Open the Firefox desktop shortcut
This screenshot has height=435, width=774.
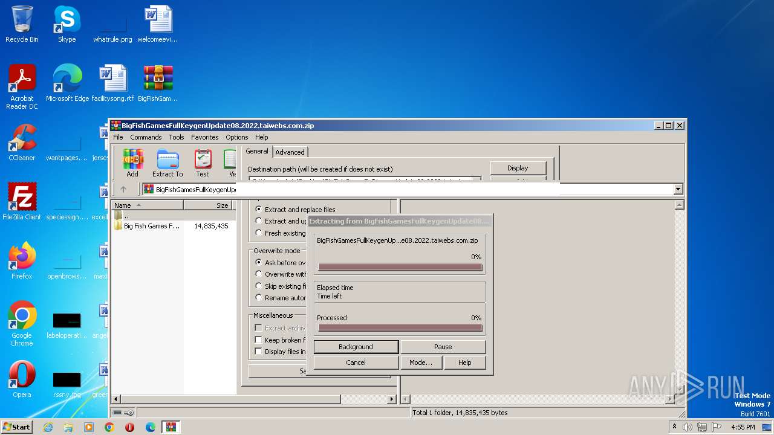point(22,261)
